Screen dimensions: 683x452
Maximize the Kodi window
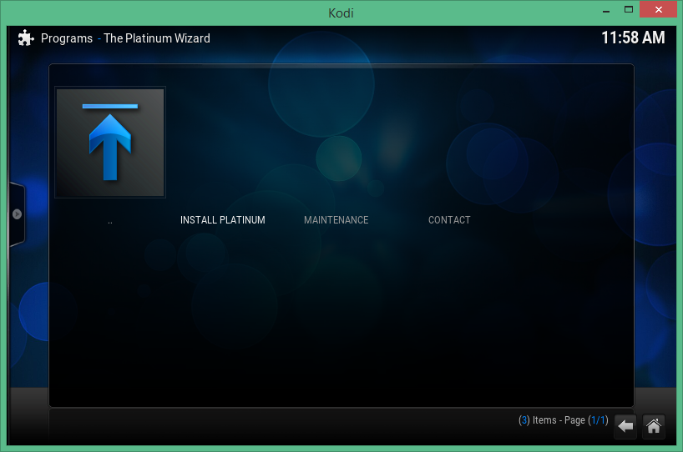pyautogui.click(x=629, y=9)
